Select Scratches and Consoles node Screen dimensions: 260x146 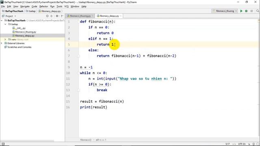(x=19, y=47)
